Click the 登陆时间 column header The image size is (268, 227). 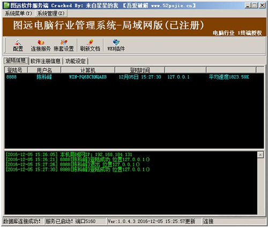click(140, 70)
